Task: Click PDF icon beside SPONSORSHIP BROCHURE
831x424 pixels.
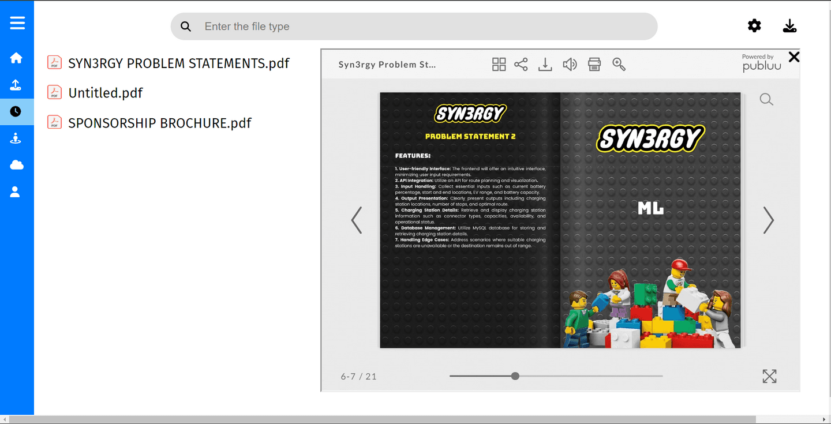Action: [54, 122]
